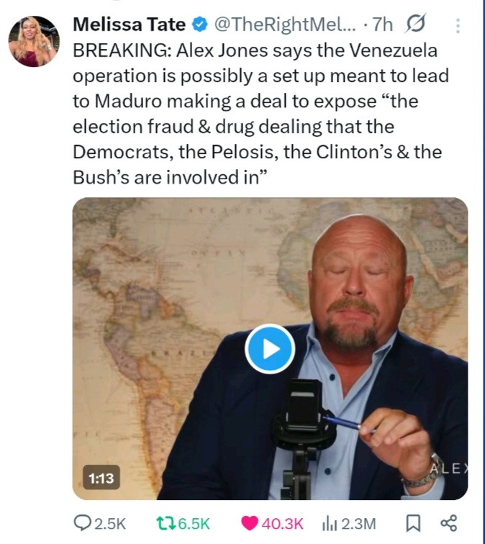The image size is (485, 544).
Task: Open the three-dot more options menu
Action: 455,25
